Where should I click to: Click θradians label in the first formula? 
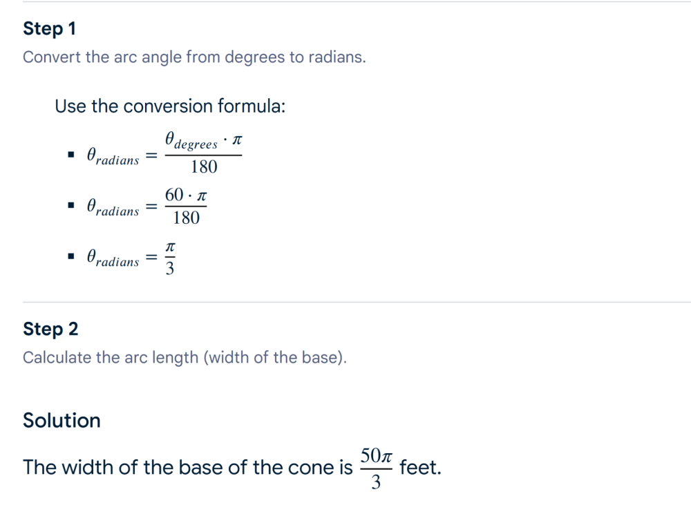pos(113,157)
